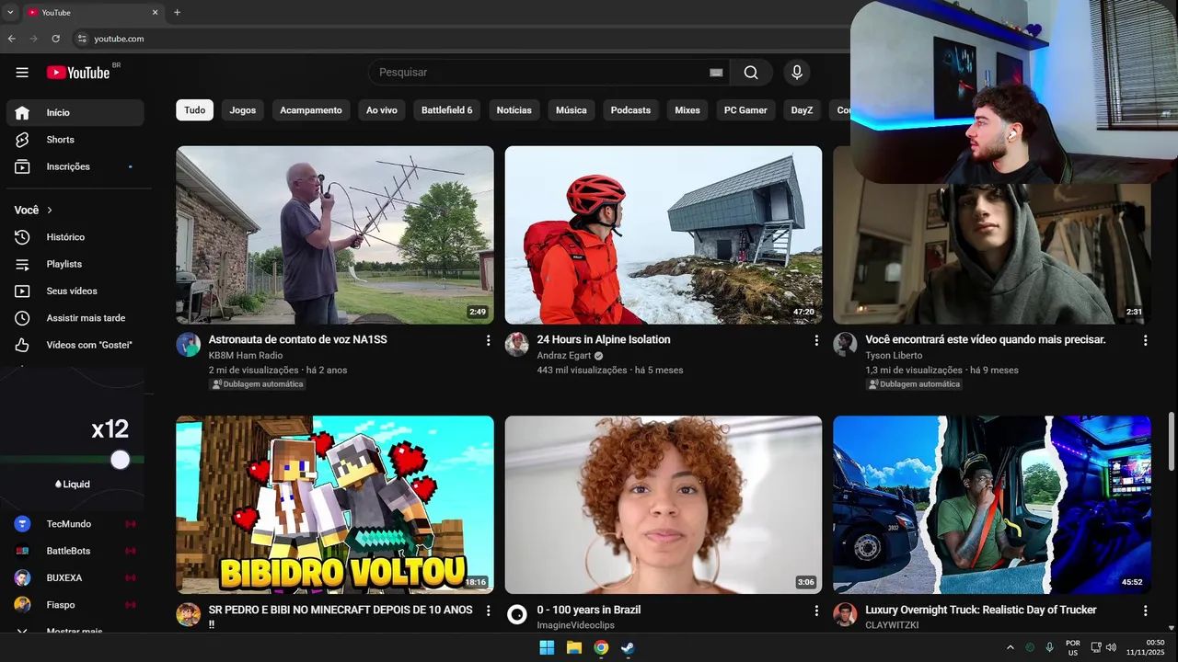Open the tab search dropdown arrow
The width and height of the screenshot is (1178, 662).
9,12
